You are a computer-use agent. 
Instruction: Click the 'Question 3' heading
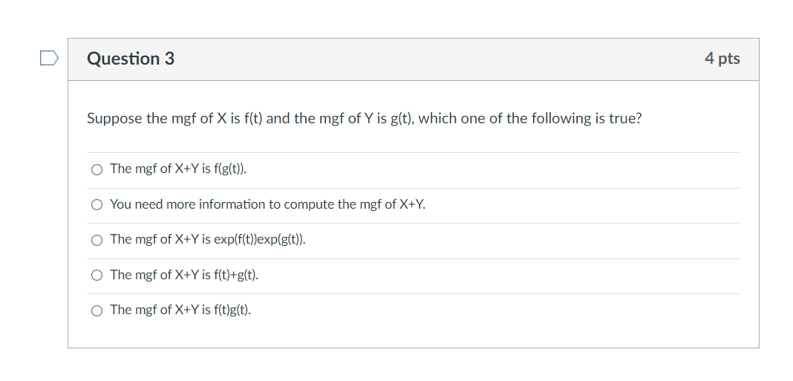pos(131,59)
